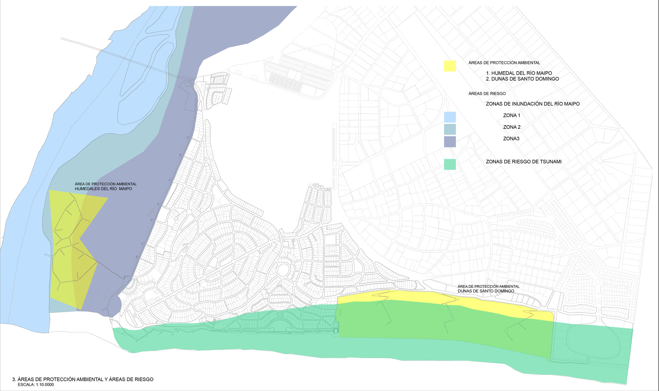Click the ESCALA 1:10.0000 text
This screenshot has height=391, width=659.
pyautogui.click(x=36, y=385)
